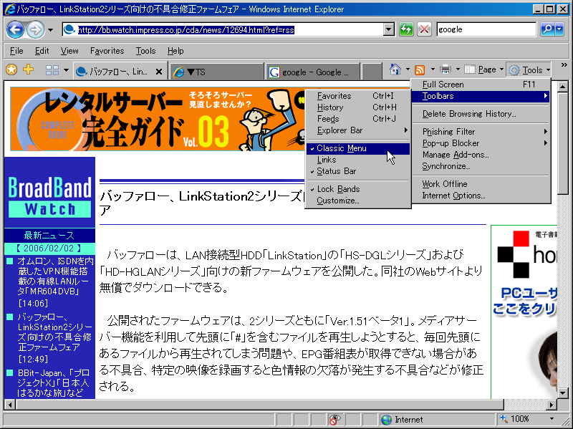Click the Internet zone globe icon
The height and width of the screenshot is (429, 573).
click(386, 420)
